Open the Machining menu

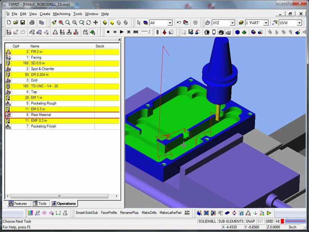tap(61, 14)
